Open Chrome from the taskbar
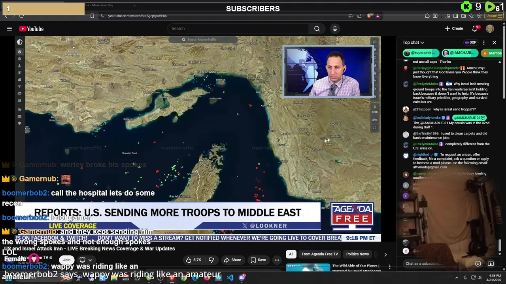Viewport: 506px width, 284px height. (x=184, y=278)
